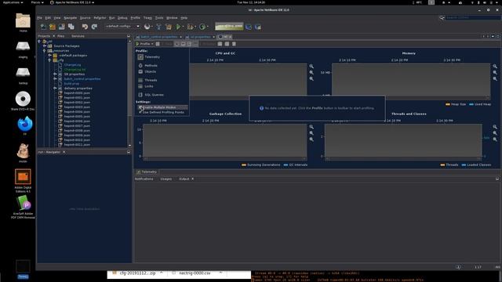Open the dropdown arrow beside the Profile button

[x=152, y=44]
